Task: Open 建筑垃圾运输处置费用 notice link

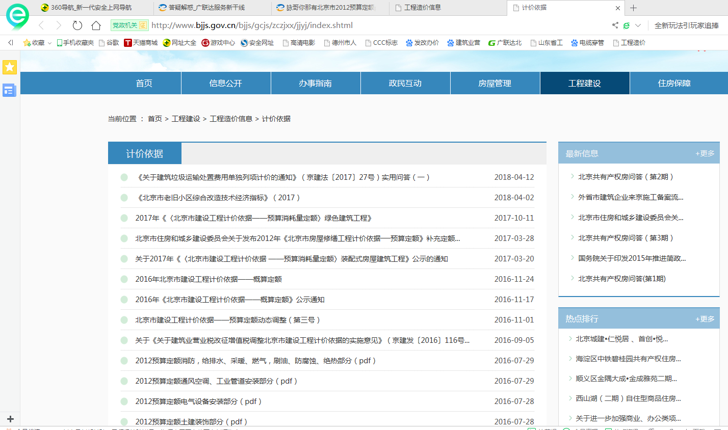Action: pos(282,177)
